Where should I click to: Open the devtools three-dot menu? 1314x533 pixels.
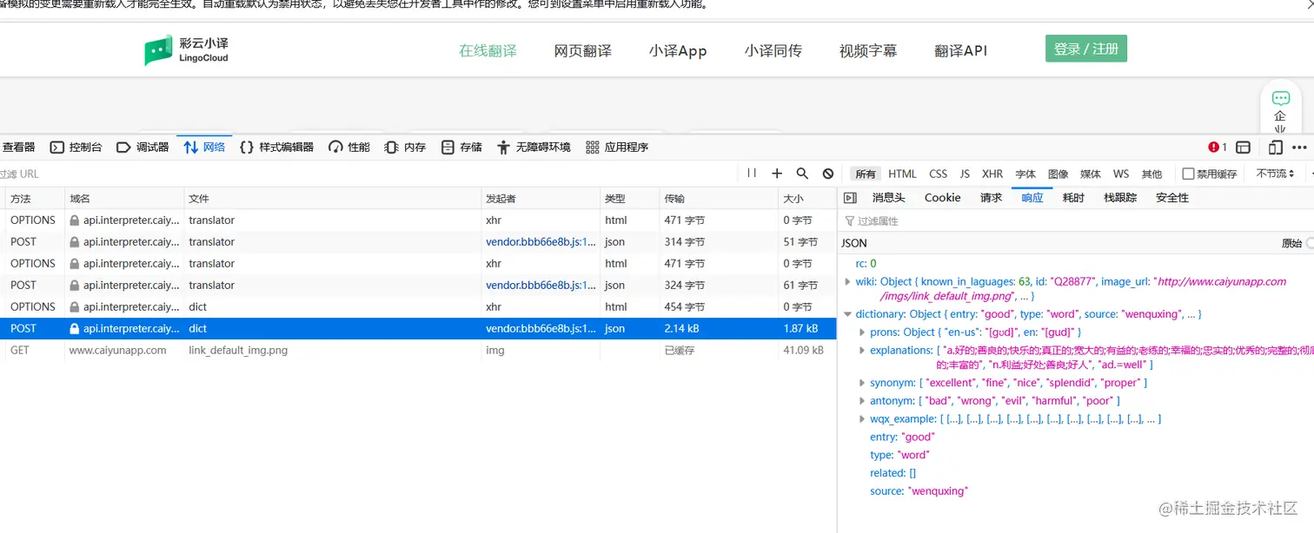[1299, 148]
